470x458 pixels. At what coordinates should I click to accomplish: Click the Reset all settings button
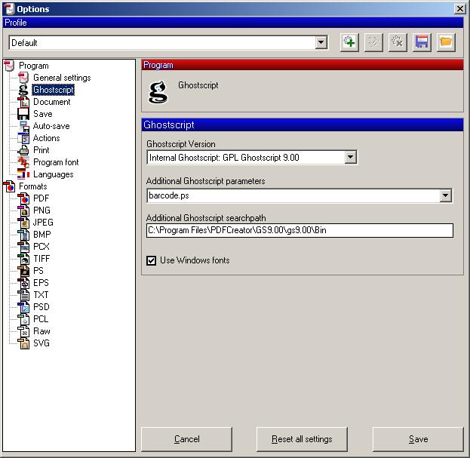tap(302, 439)
